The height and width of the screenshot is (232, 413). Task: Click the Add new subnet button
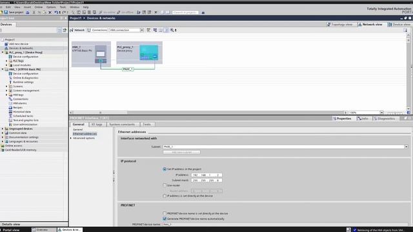coord(181,152)
